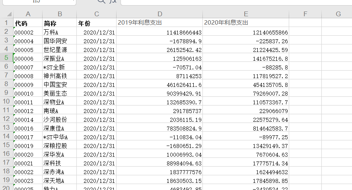Image resolution: width=352 pixels, height=190 pixels.
Task: Select the value 13429149.37
Action: [x=246, y=145]
